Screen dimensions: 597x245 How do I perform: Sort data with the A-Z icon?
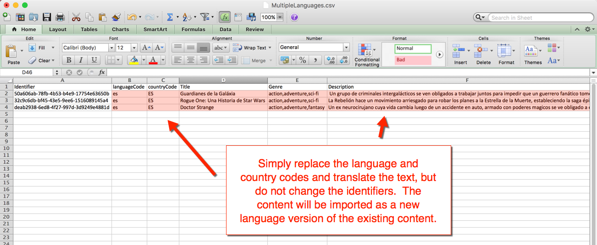(x=187, y=17)
